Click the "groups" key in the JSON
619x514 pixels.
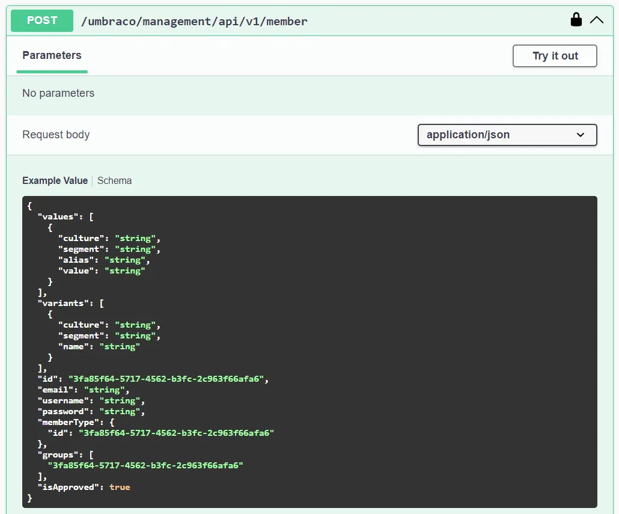[x=58, y=454]
